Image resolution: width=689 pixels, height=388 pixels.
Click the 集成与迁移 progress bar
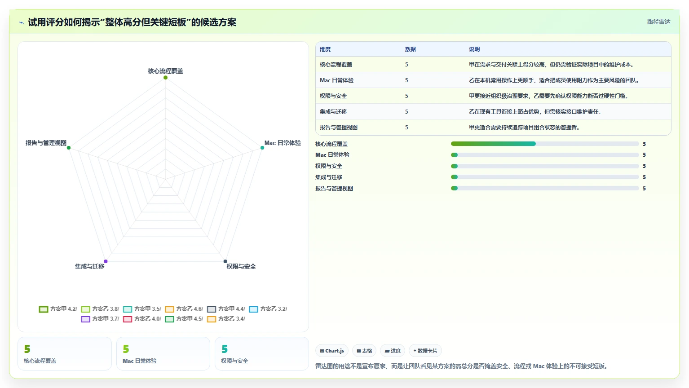[545, 177]
